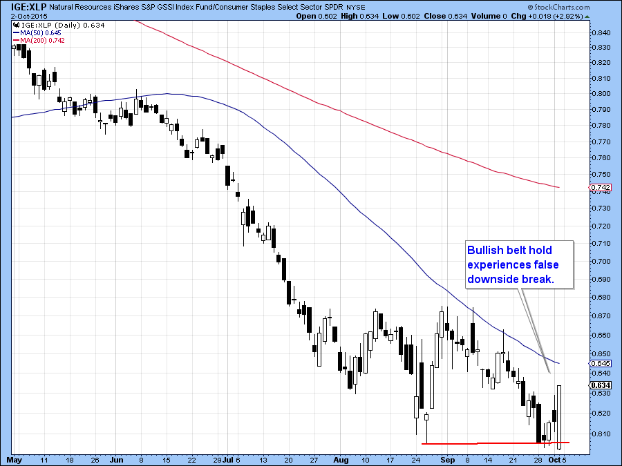This screenshot has height=466, width=622.
Task: Click the 0.610 y-axis label
Action: pos(601,434)
